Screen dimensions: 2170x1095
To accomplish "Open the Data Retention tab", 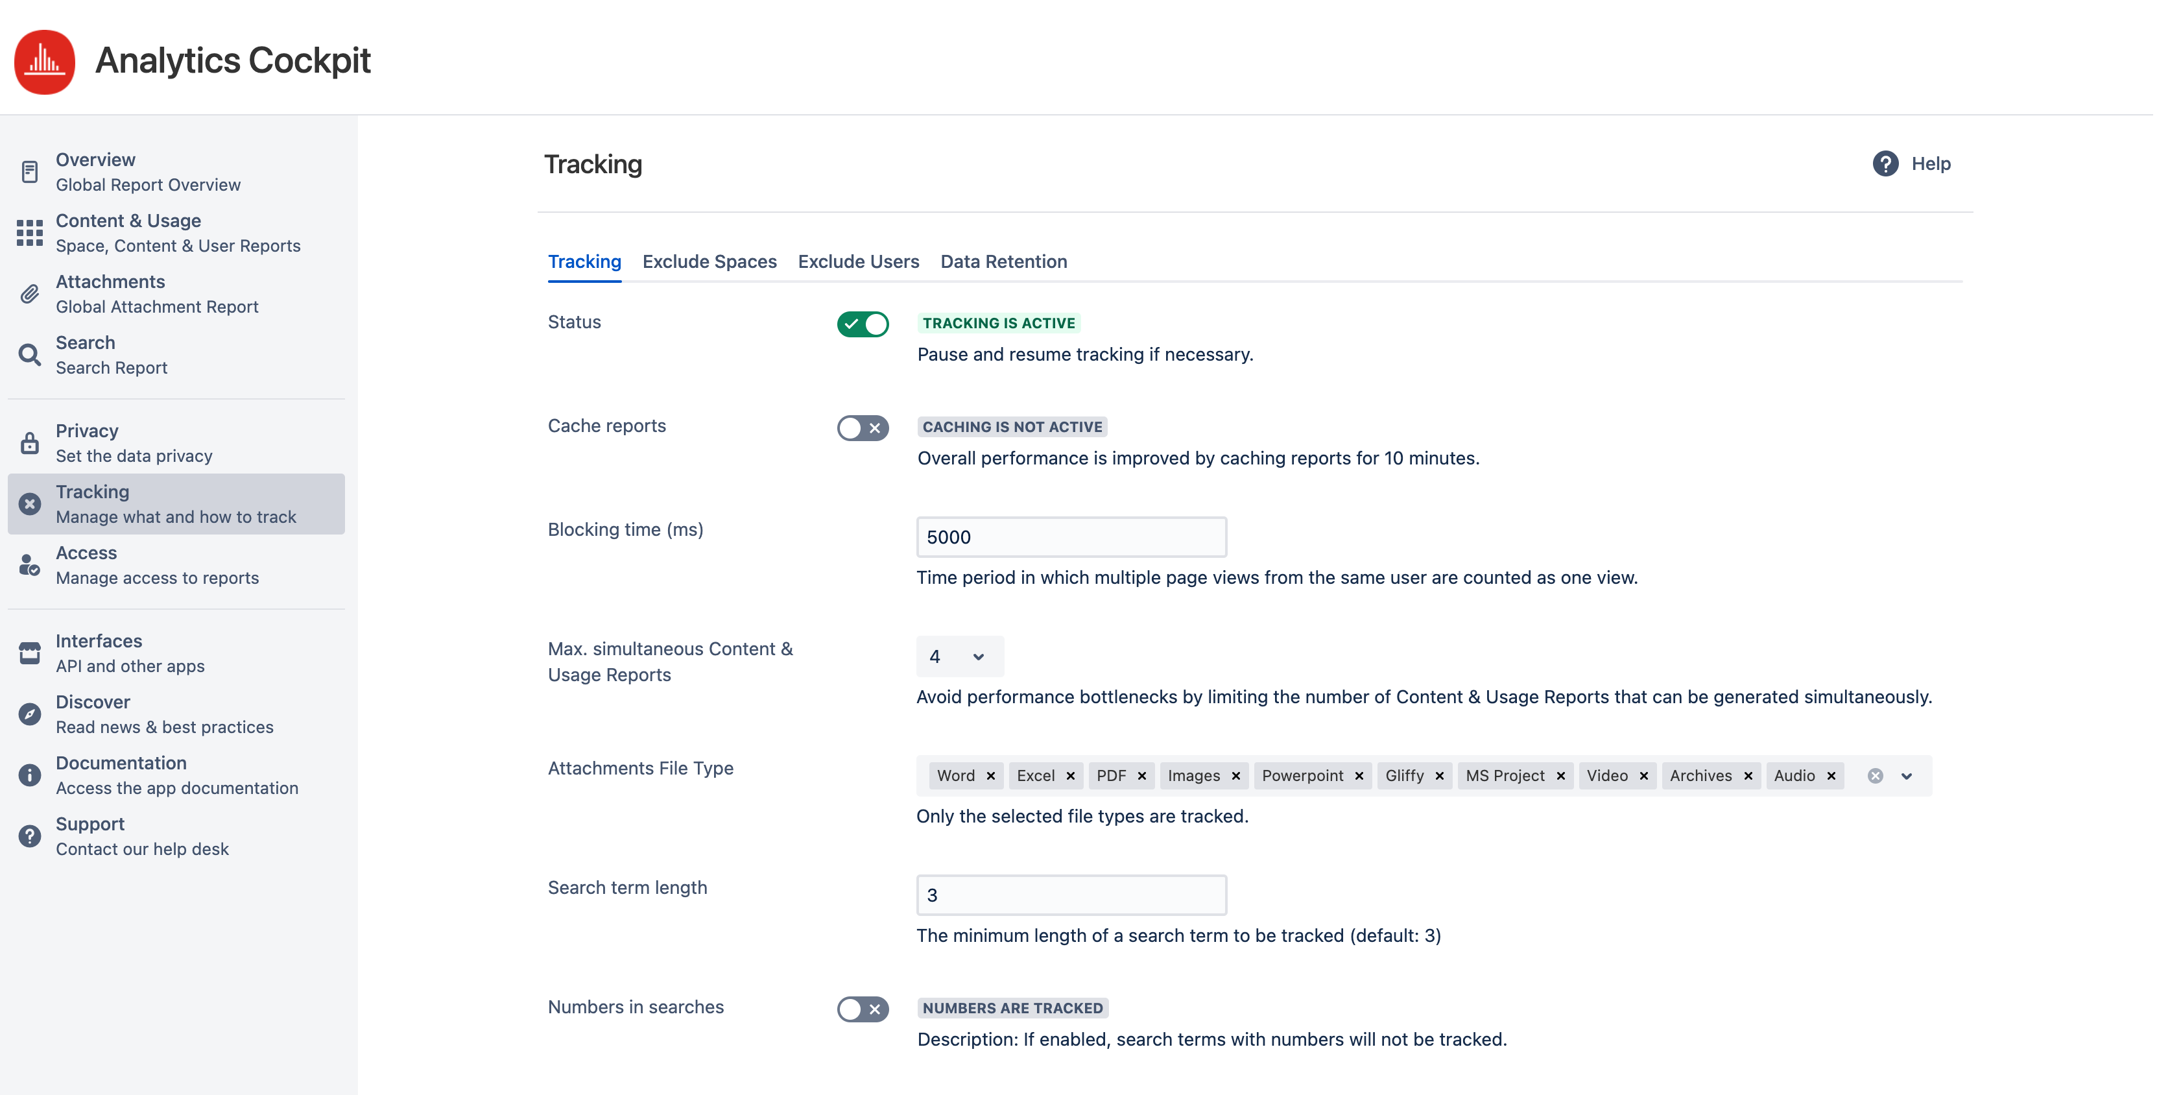I will pos(1003,262).
